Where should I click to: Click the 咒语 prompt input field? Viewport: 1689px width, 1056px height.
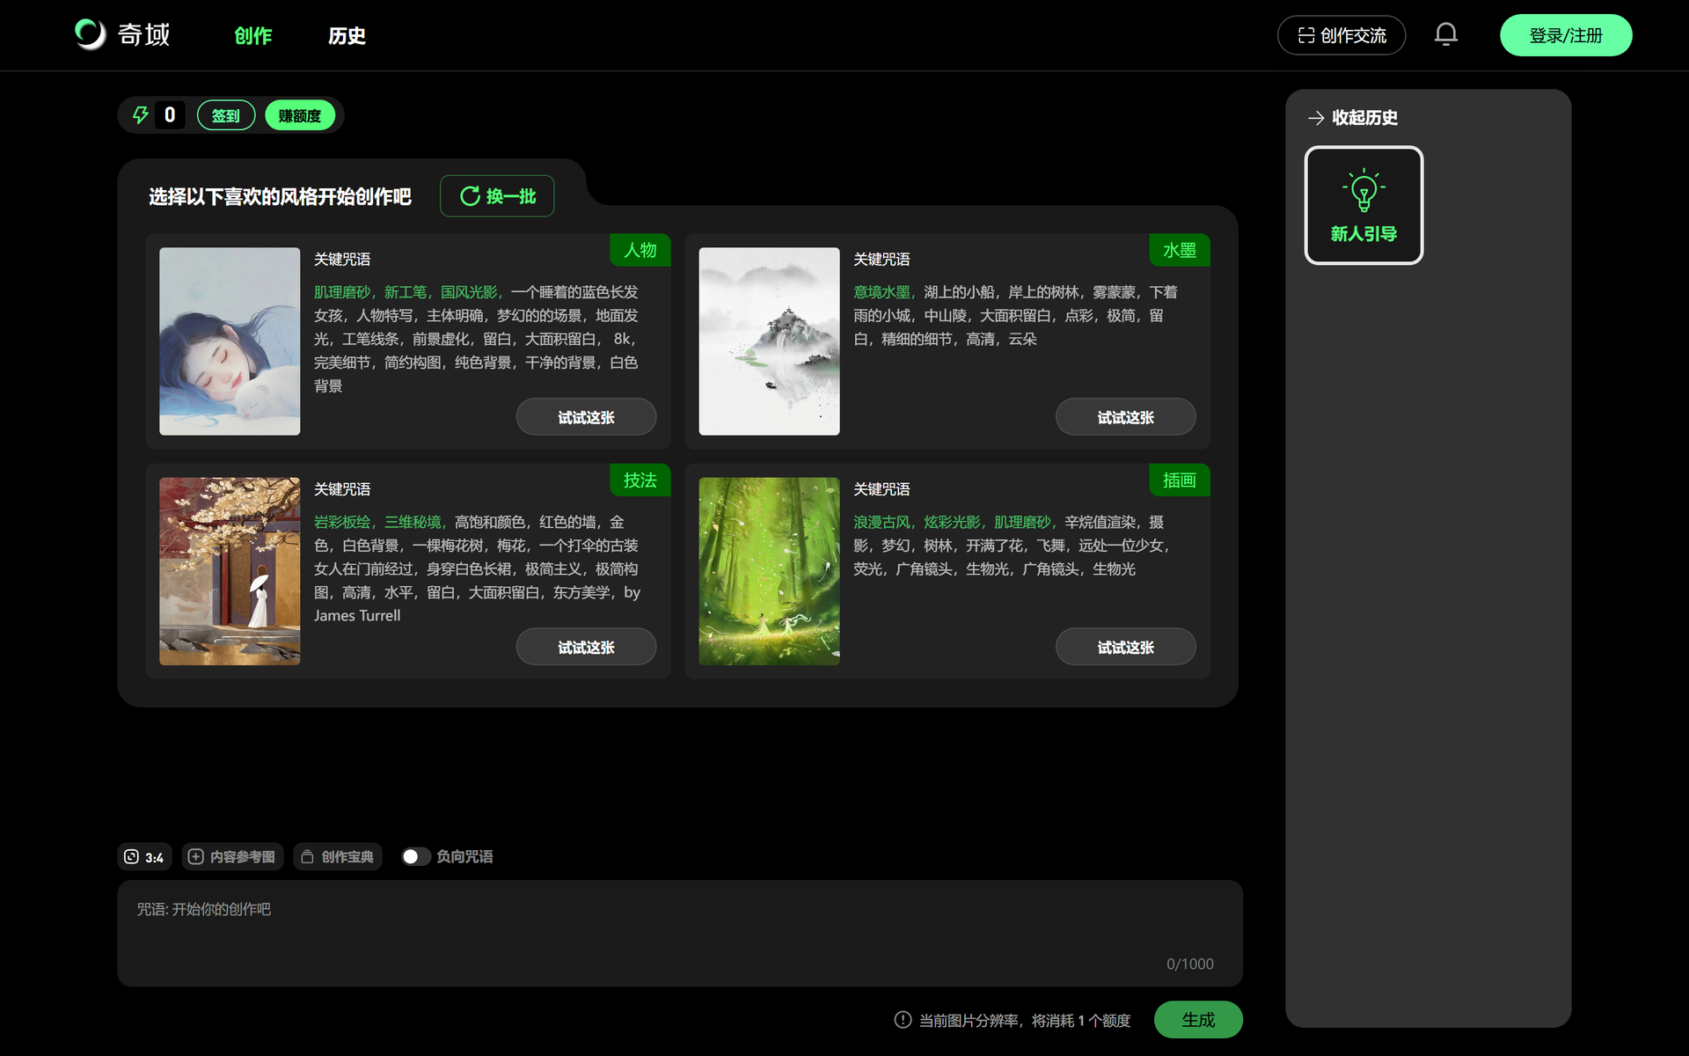click(x=680, y=933)
